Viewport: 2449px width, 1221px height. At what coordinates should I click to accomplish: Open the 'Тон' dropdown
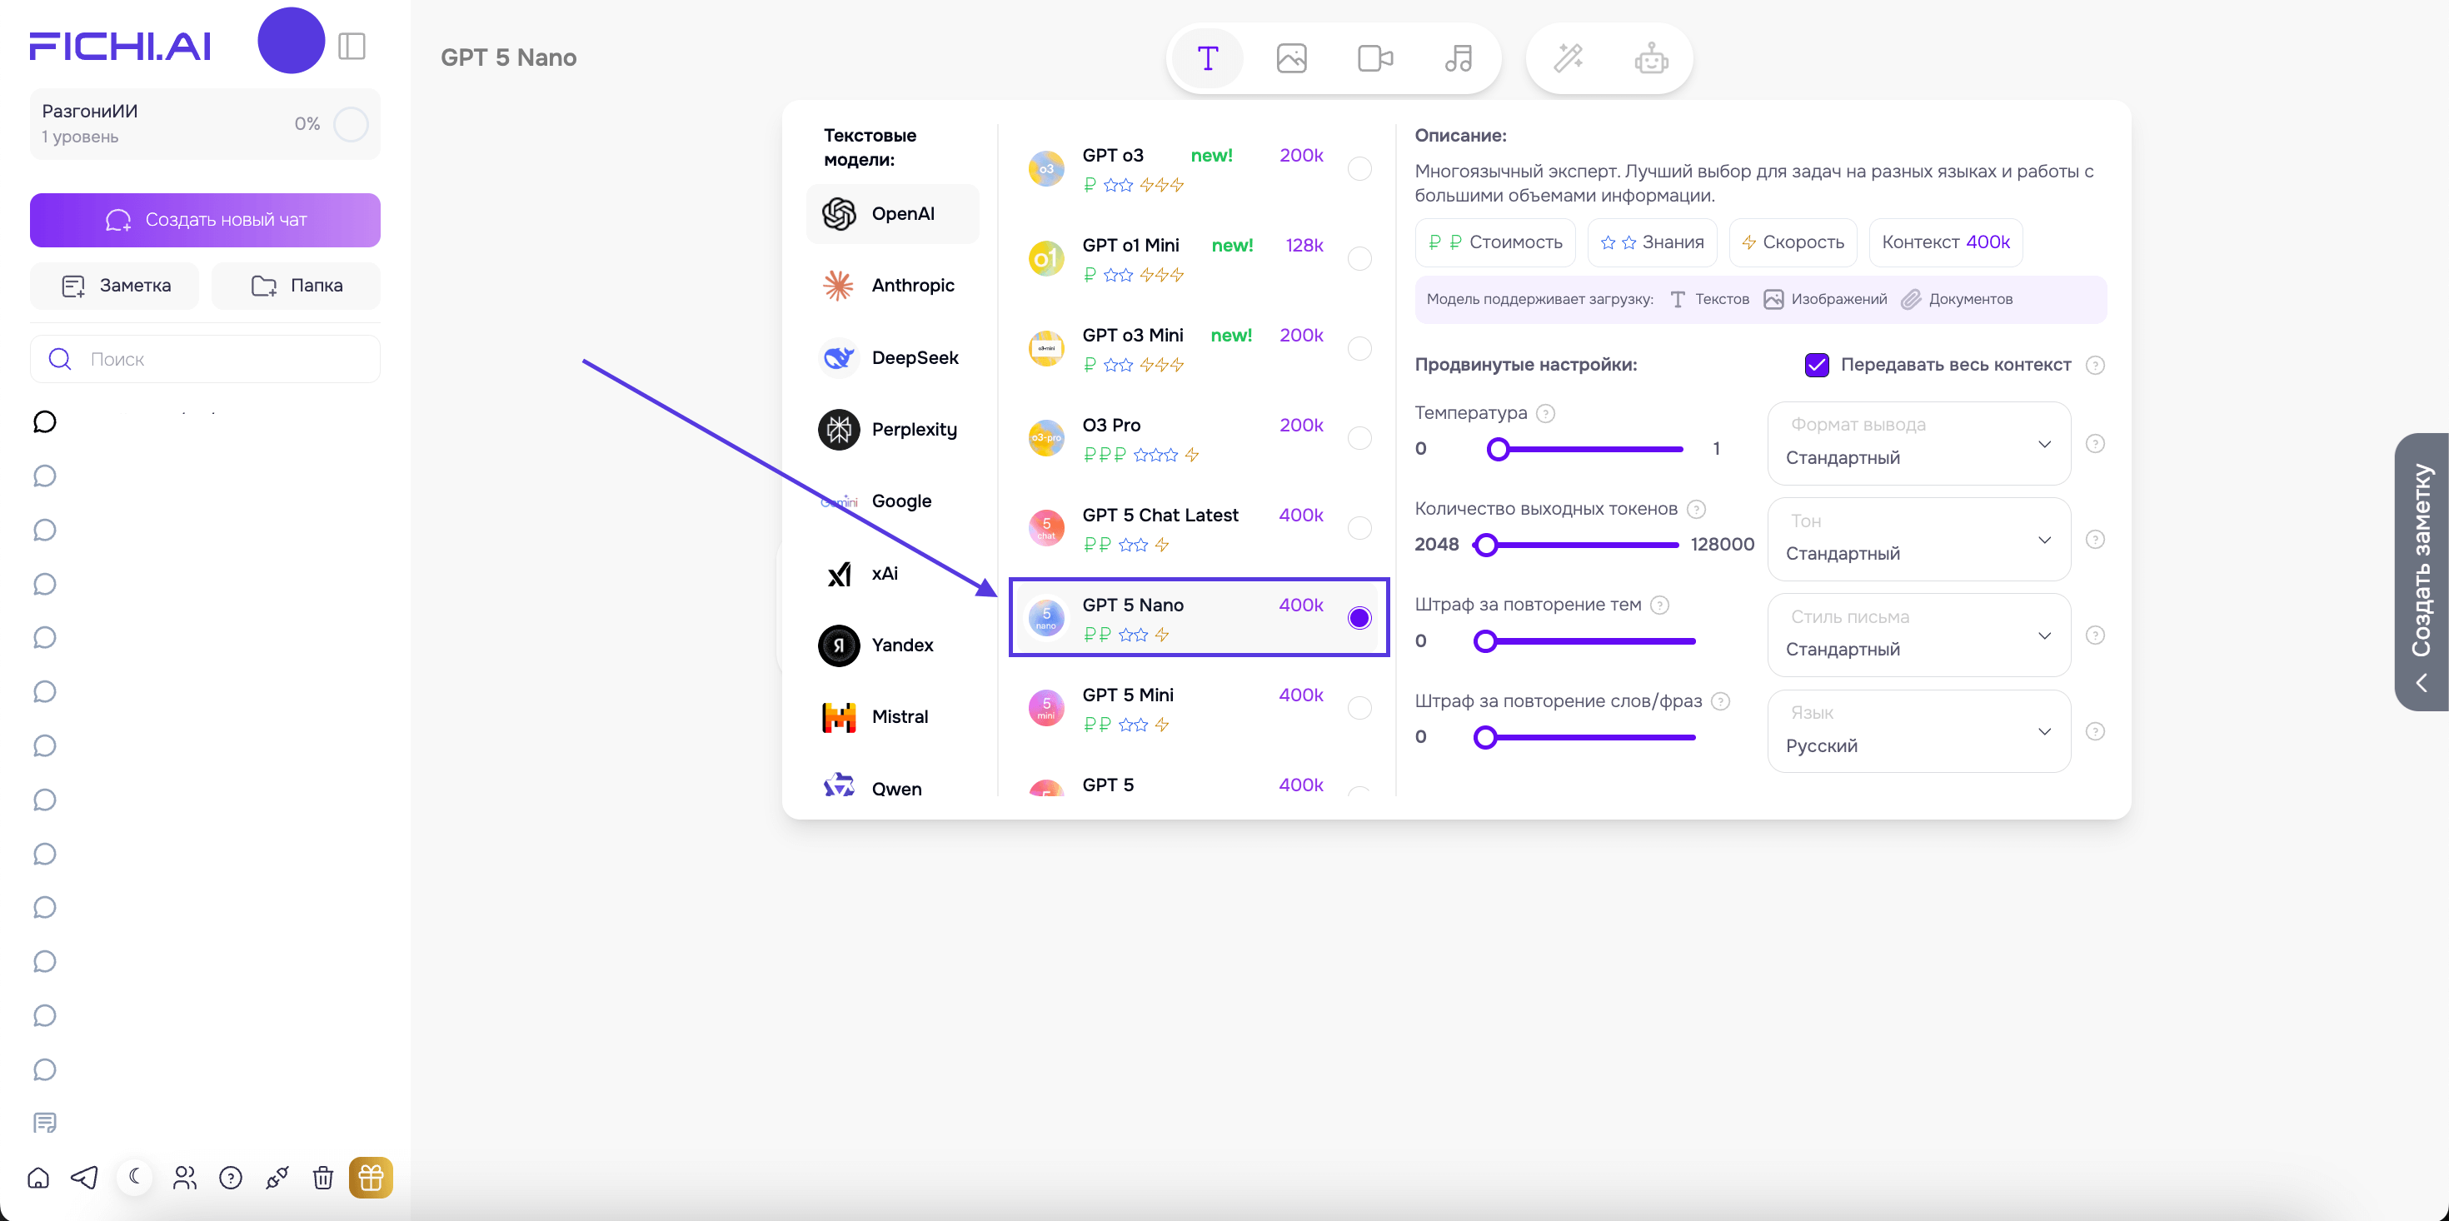pyautogui.click(x=1918, y=539)
